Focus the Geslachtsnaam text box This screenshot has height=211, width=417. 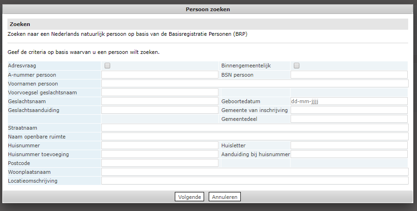point(159,101)
